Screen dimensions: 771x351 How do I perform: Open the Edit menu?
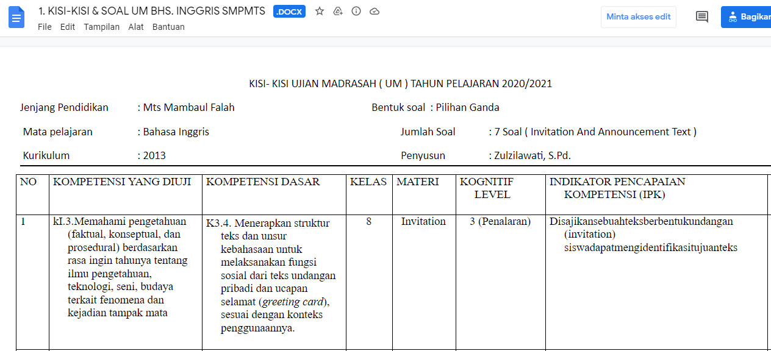68,27
